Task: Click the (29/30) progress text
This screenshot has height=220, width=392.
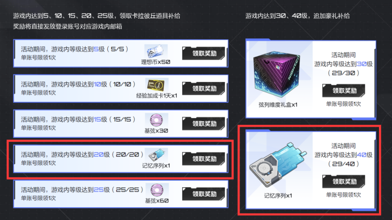Action: (343, 73)
